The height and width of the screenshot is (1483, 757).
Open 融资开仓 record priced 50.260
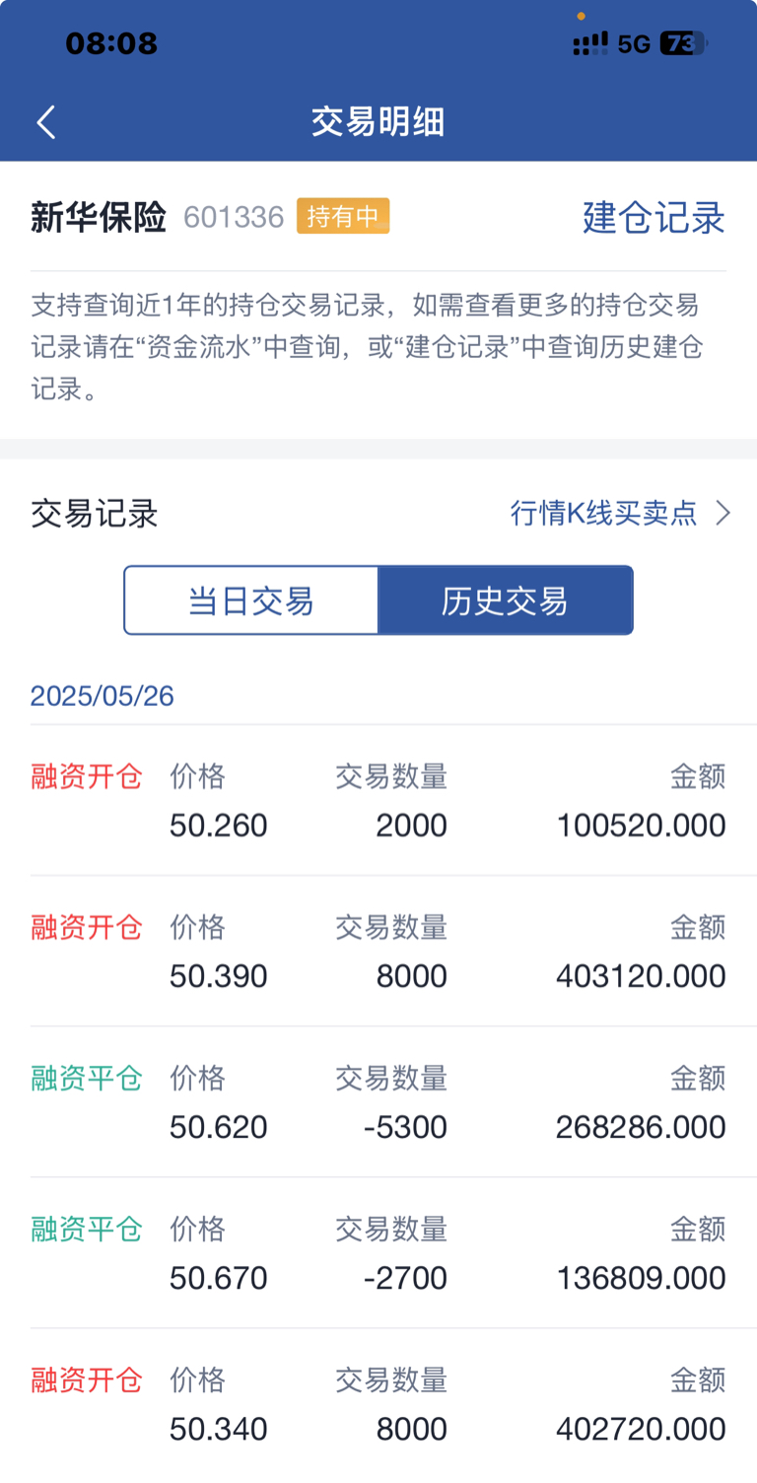[378, 801]
